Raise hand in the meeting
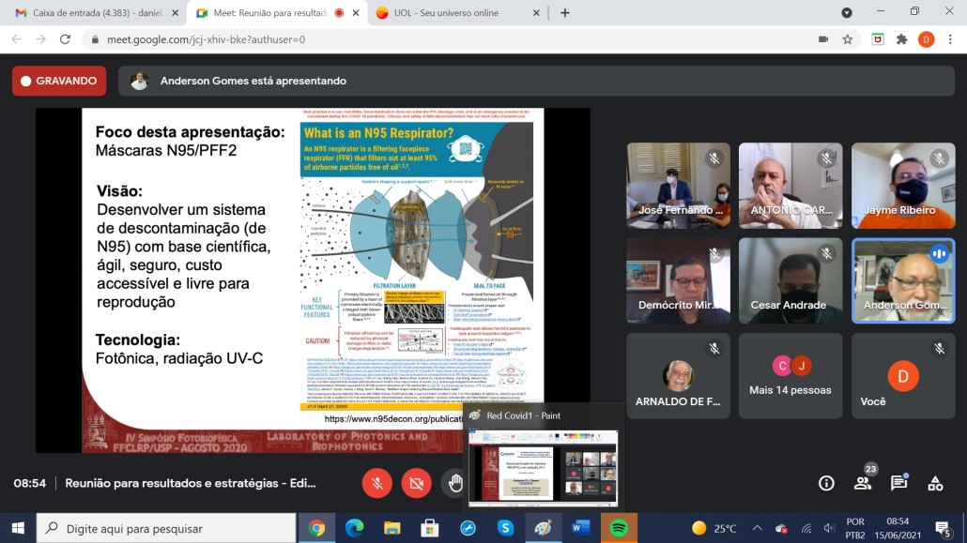Image resolution: width=967 pixels, height=543 pixels. (x=455, y=483)
